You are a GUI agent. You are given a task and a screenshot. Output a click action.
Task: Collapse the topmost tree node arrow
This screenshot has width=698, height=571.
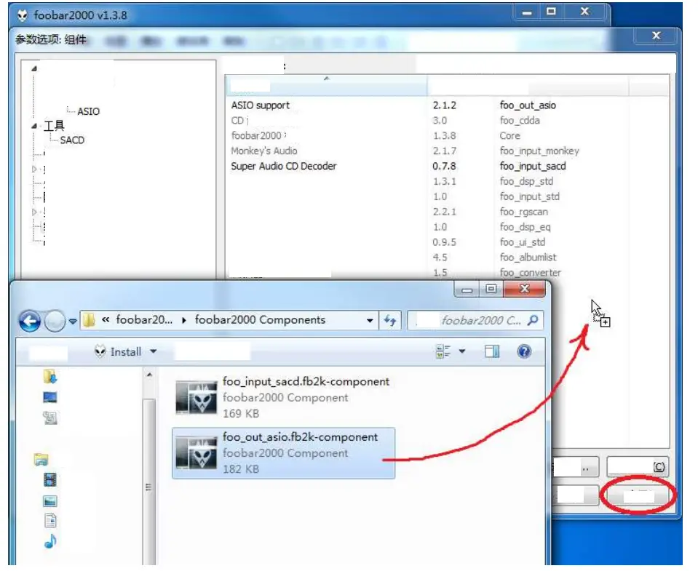(34, 68)
